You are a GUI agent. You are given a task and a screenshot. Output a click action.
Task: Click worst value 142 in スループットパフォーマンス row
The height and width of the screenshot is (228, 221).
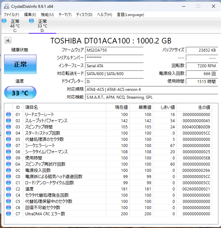click(x=148, y=121)
